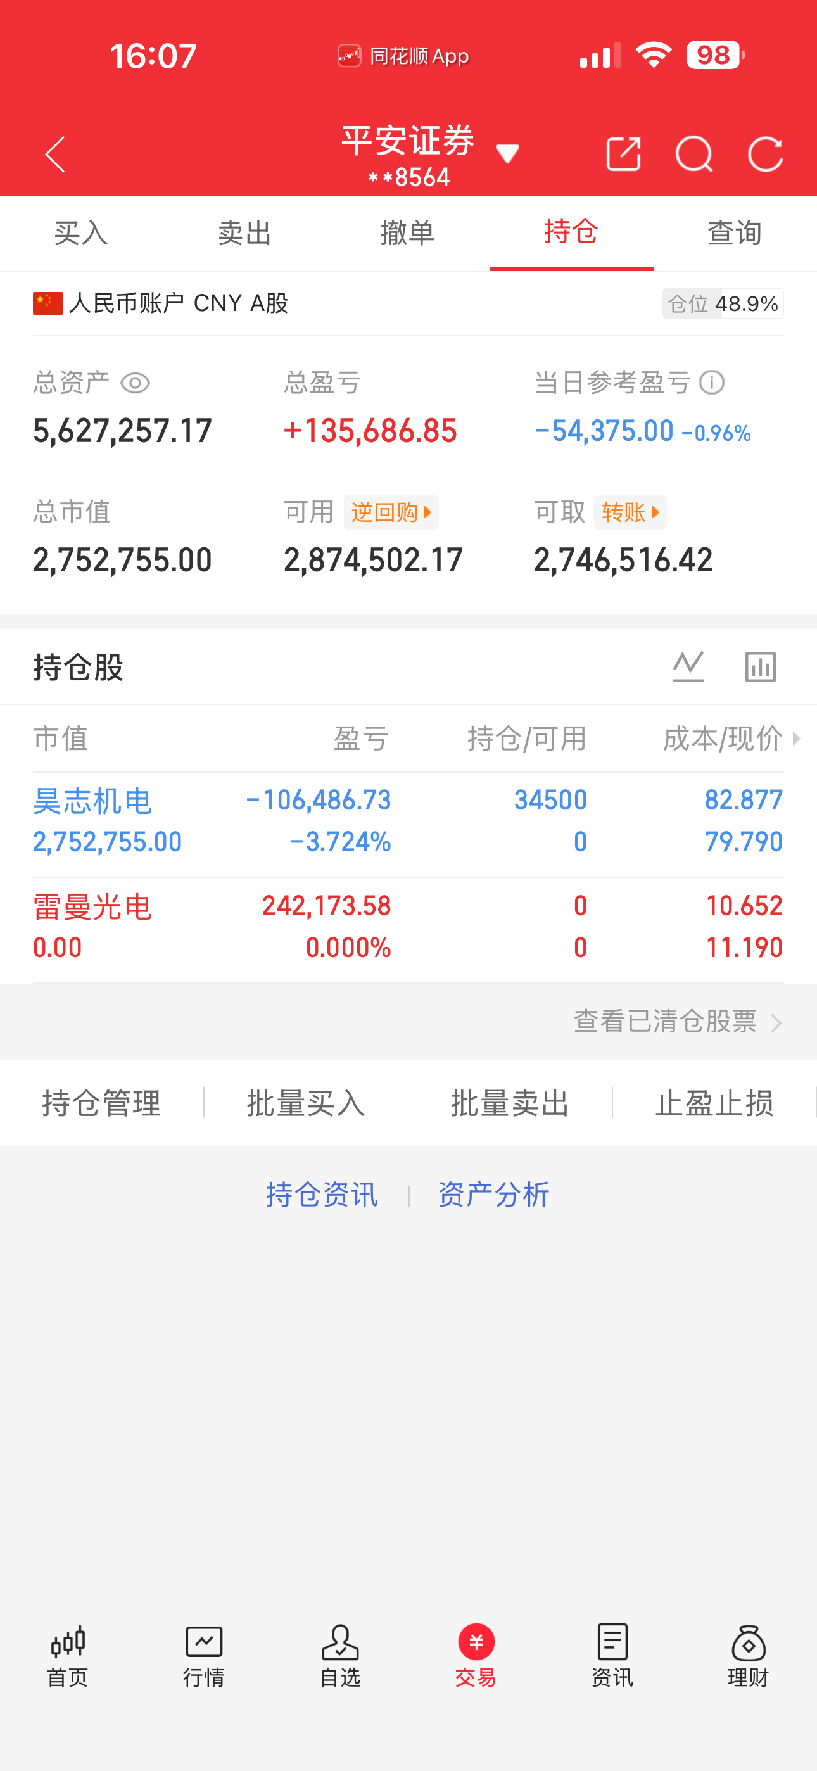Tap 可用 value 2,874,502.17
This screenshot has width=817, height=1771.
373,560
